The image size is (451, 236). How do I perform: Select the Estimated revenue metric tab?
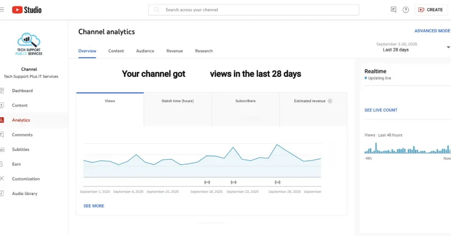click(x=313, y=101)
